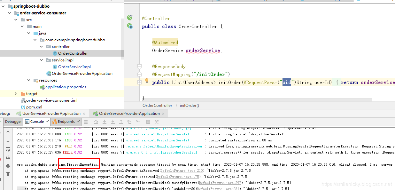Viewport: 395px width, 190px height.
Task: Click the clear-all trash icon
Action: 8,174
